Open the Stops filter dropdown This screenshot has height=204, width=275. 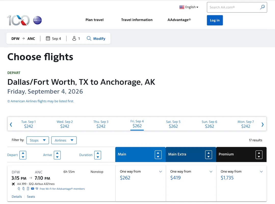[37, 140]
